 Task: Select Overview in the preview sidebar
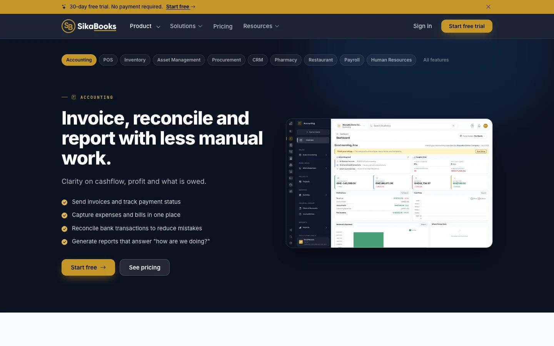point(313,140)
